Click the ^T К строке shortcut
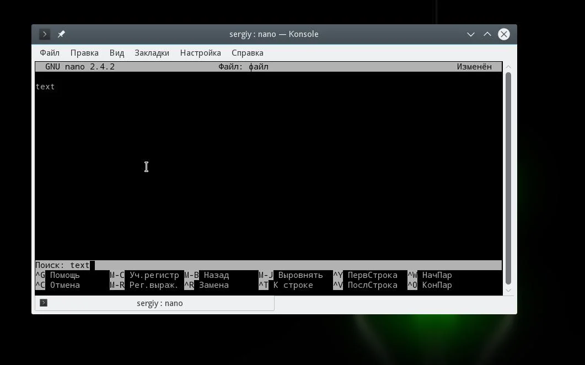This screenshot has width=585, height=365. pyautogui.click(x=286, y=285)
